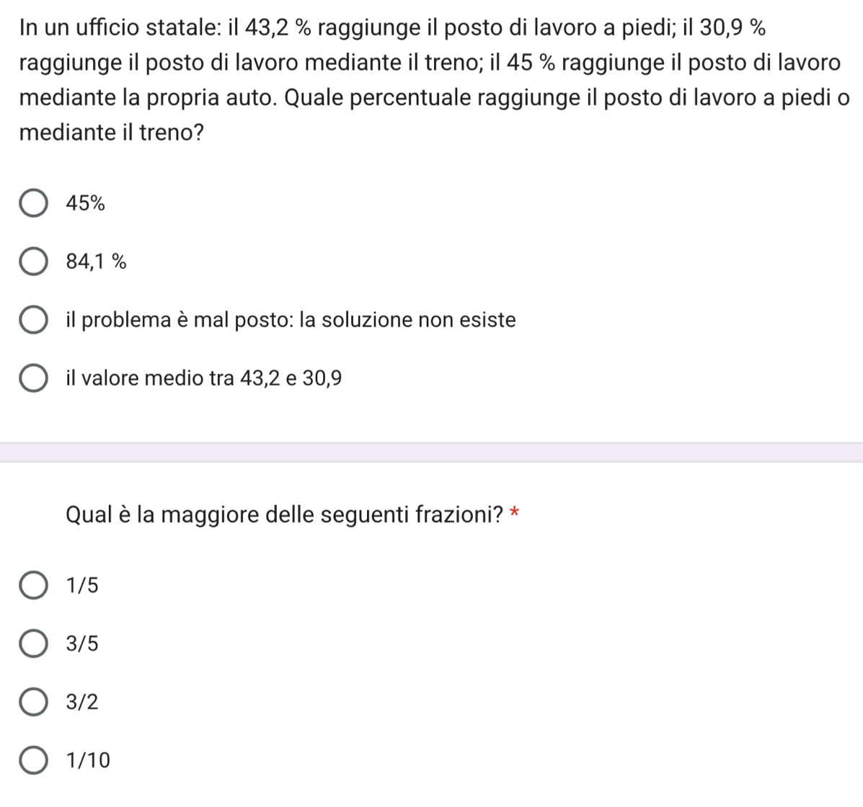
Task: Click the '3/2' option label text
Action: 82,701
